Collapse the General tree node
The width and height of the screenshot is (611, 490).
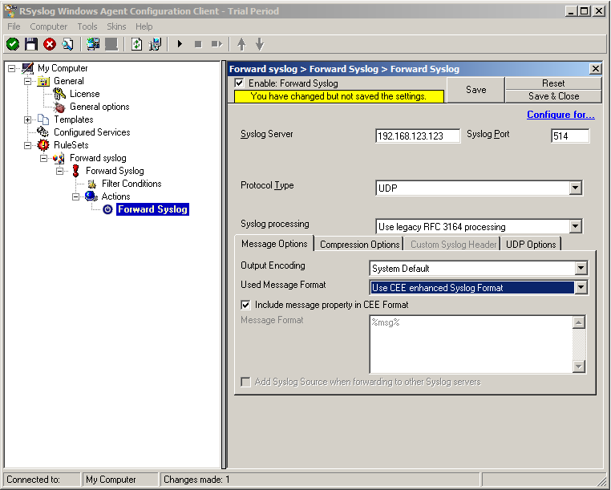[28, 82]
